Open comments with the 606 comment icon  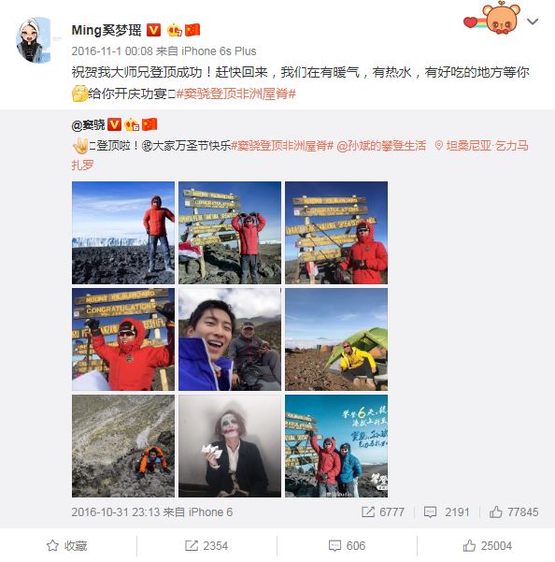tap(347, 545)
